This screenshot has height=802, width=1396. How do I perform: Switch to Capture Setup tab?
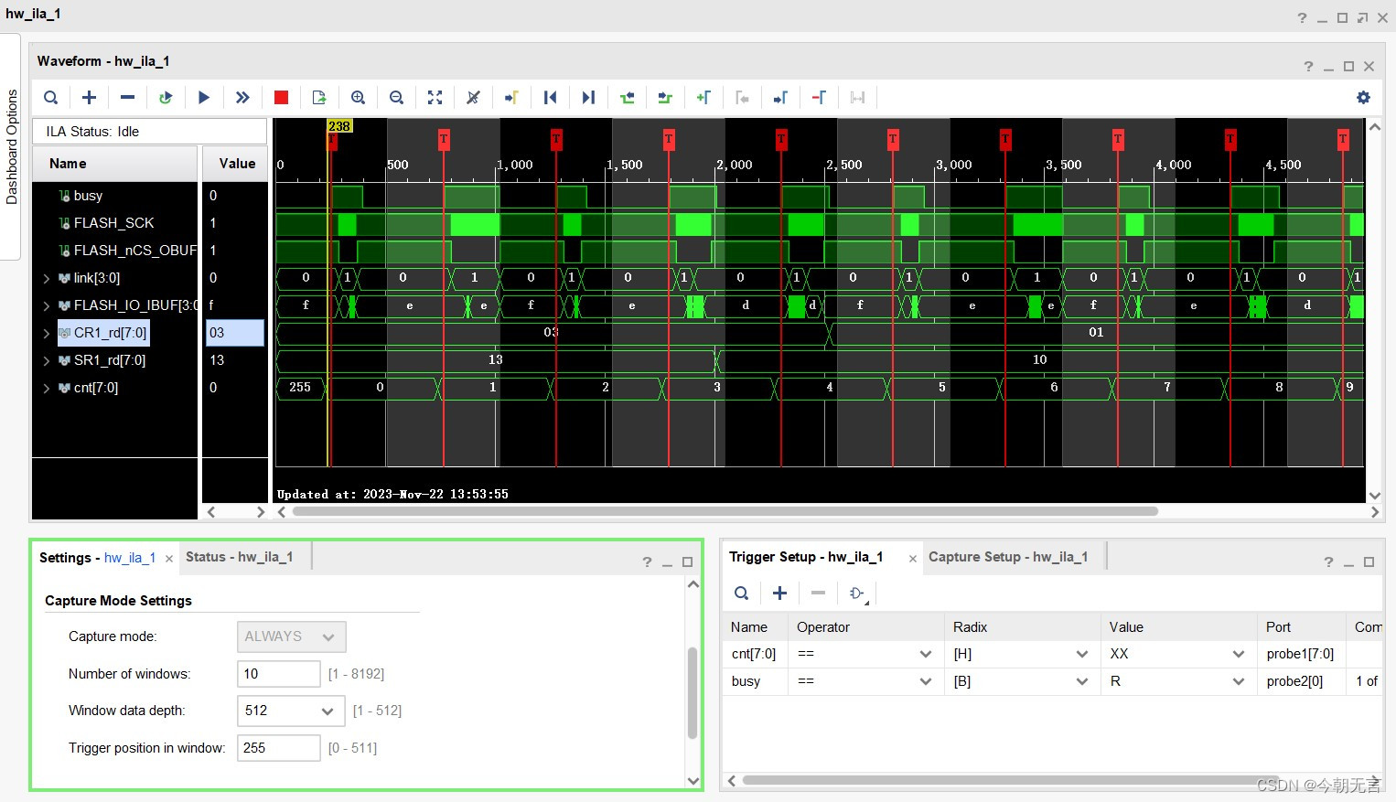tap(1008, 557)
